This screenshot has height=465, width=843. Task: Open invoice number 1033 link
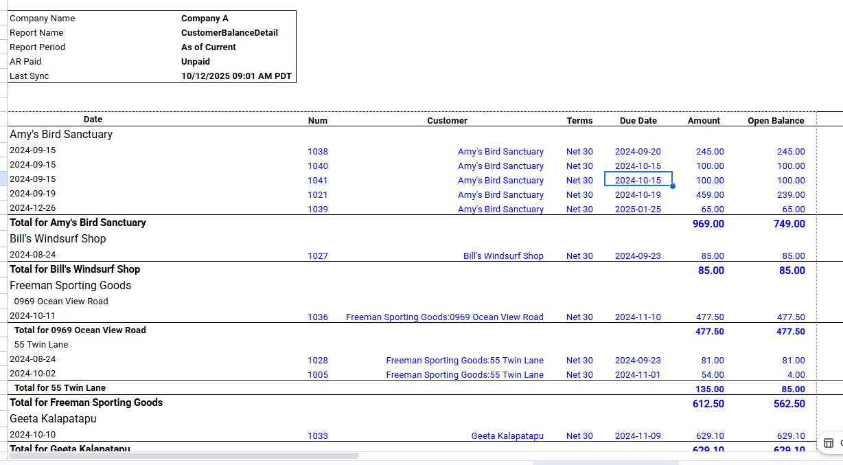point(318,436)
